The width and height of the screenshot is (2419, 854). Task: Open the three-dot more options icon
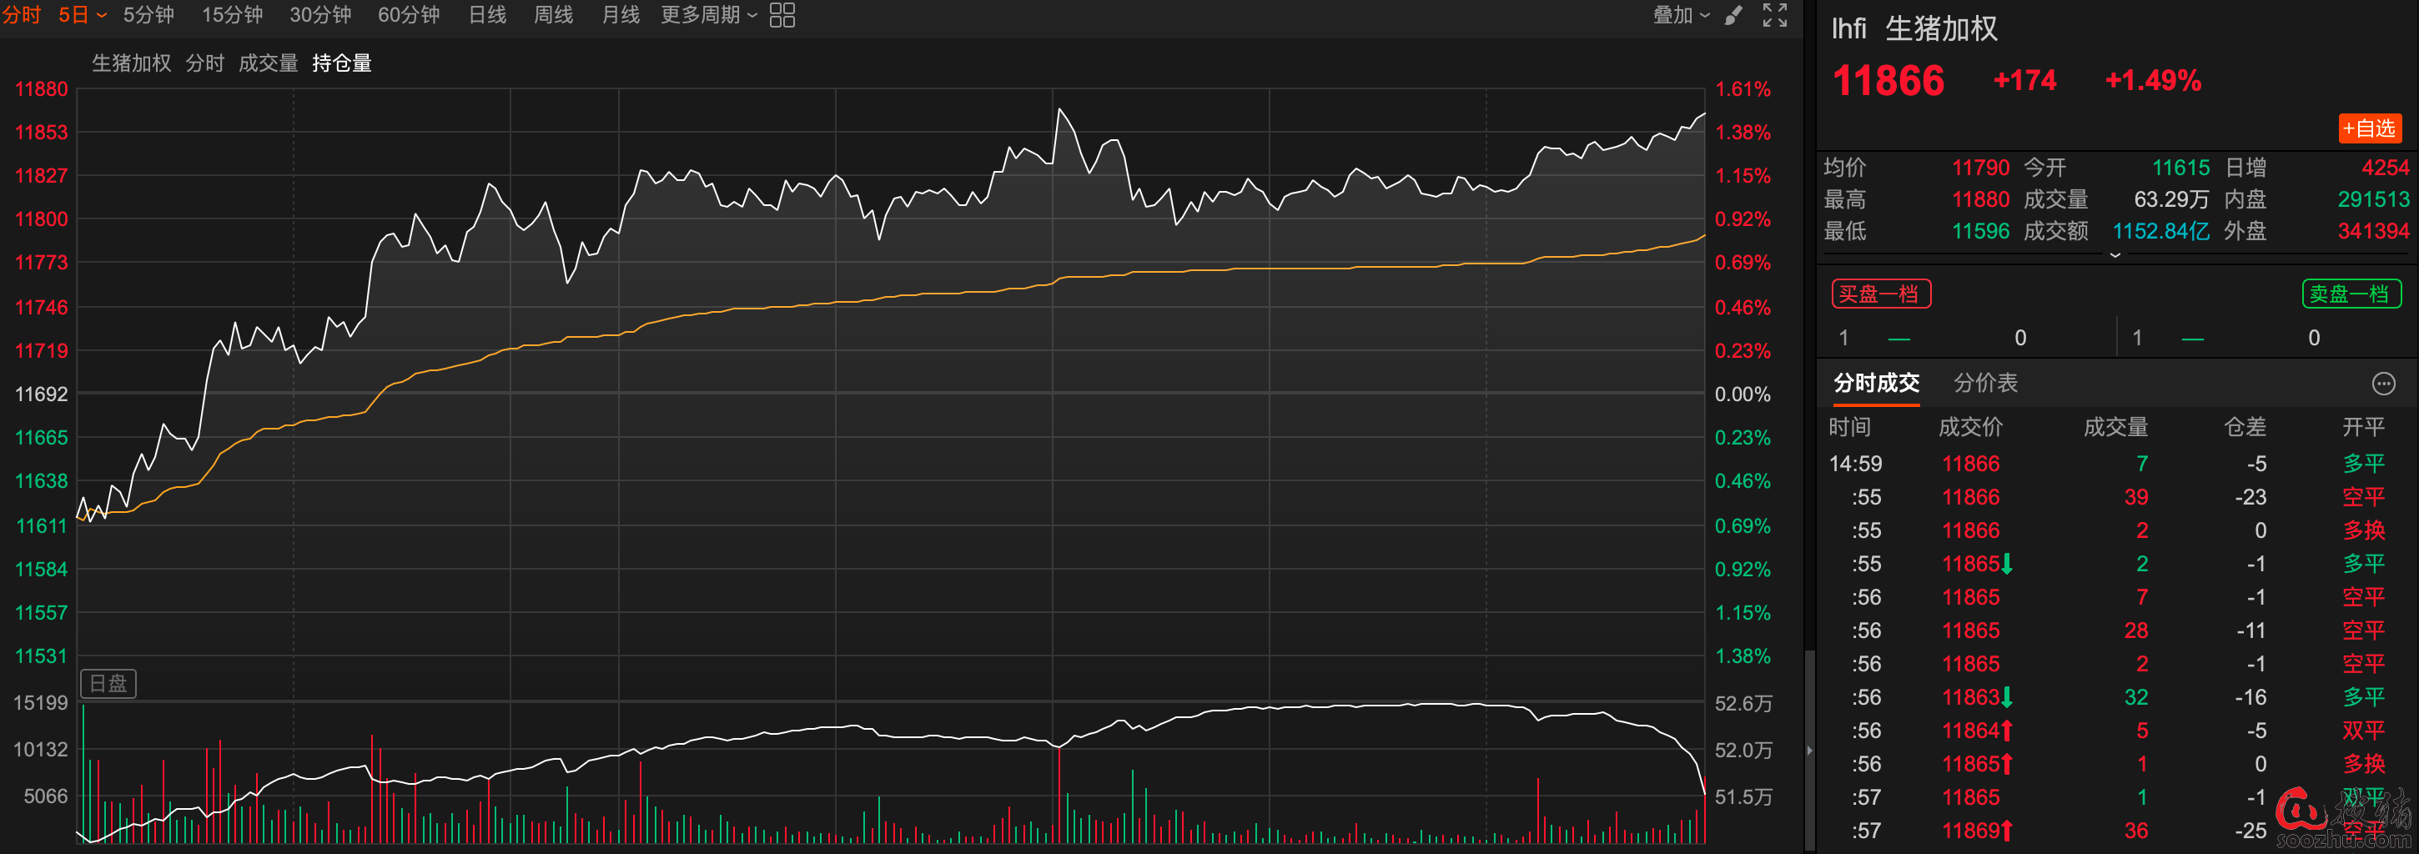pyautogui.click(x=2382, y=384)
